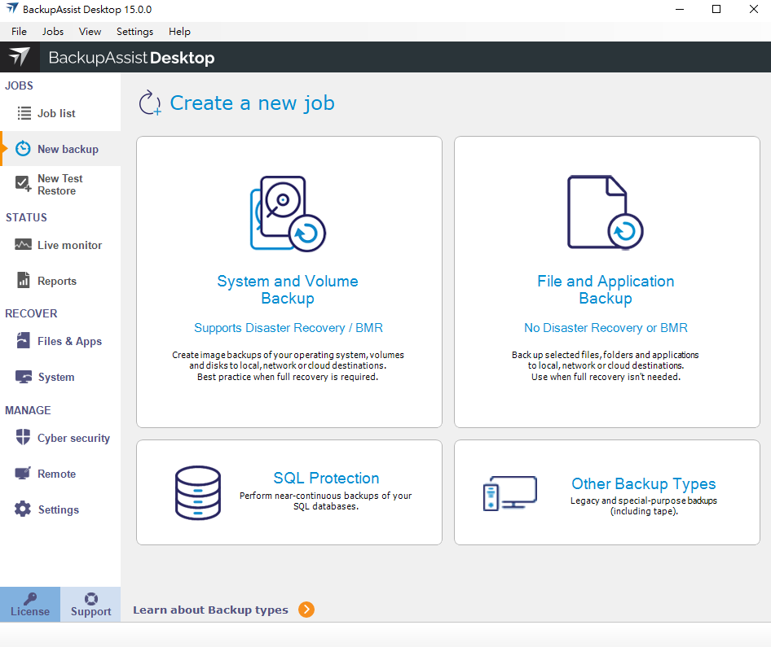The width and height of the screenshot is (771, 647).
Task: Open the File menu
Action: point(19,32)
